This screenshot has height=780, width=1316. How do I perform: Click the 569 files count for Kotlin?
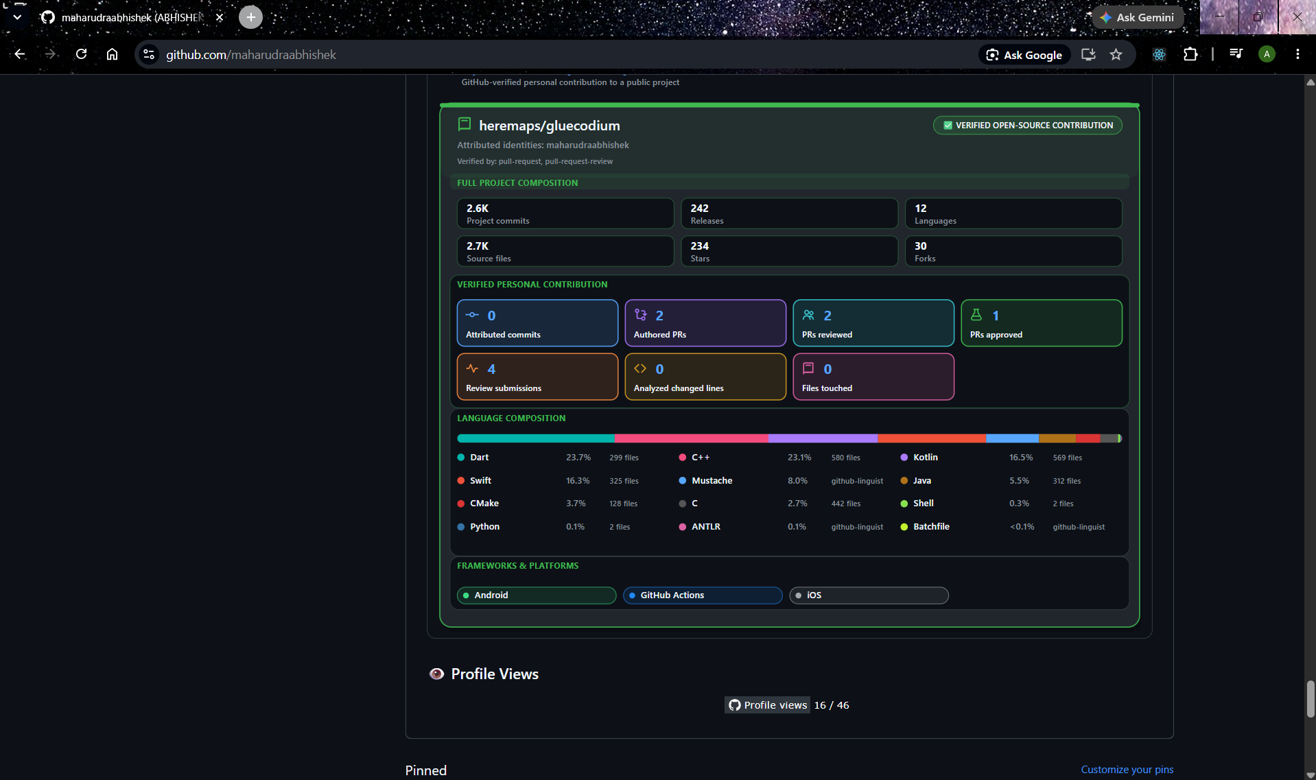pos(1067,458)
